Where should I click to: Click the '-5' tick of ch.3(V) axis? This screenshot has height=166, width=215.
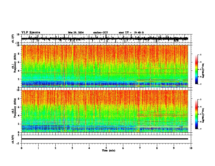[x=18, y=143]
